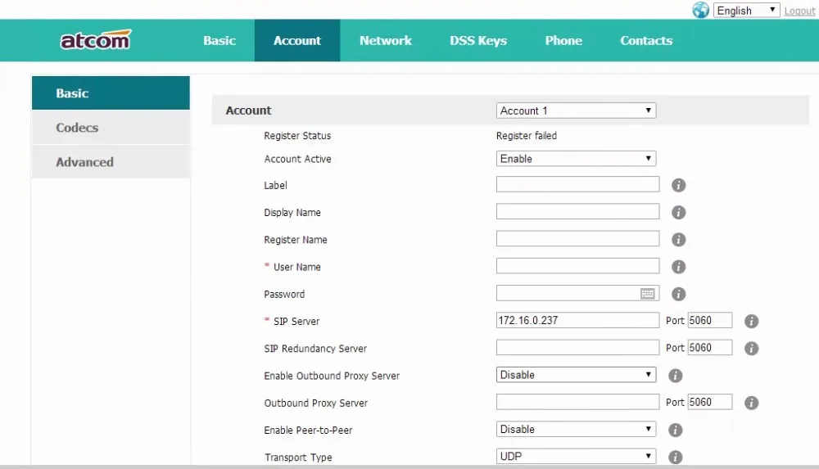This screenshot has height=469, width=819.
Task: Show info for the Display Name field
Action: pyautogui.click(x=678, y=212)
